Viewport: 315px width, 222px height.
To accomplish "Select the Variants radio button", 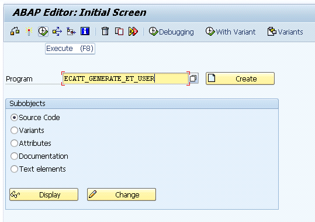I will tap(14, 131).
